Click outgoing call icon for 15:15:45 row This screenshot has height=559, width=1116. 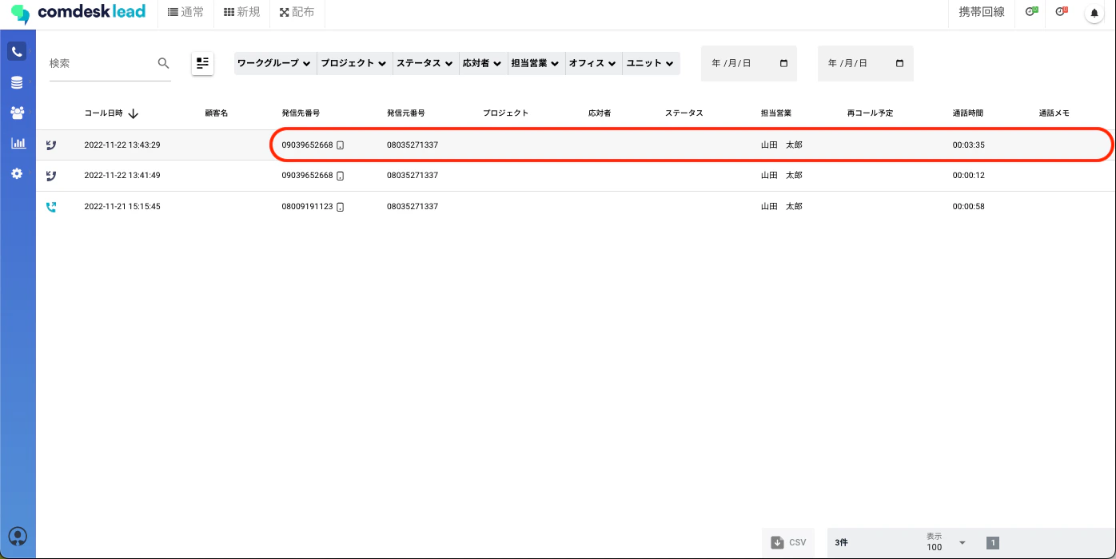pyautogui.click(x=51, y=206)
